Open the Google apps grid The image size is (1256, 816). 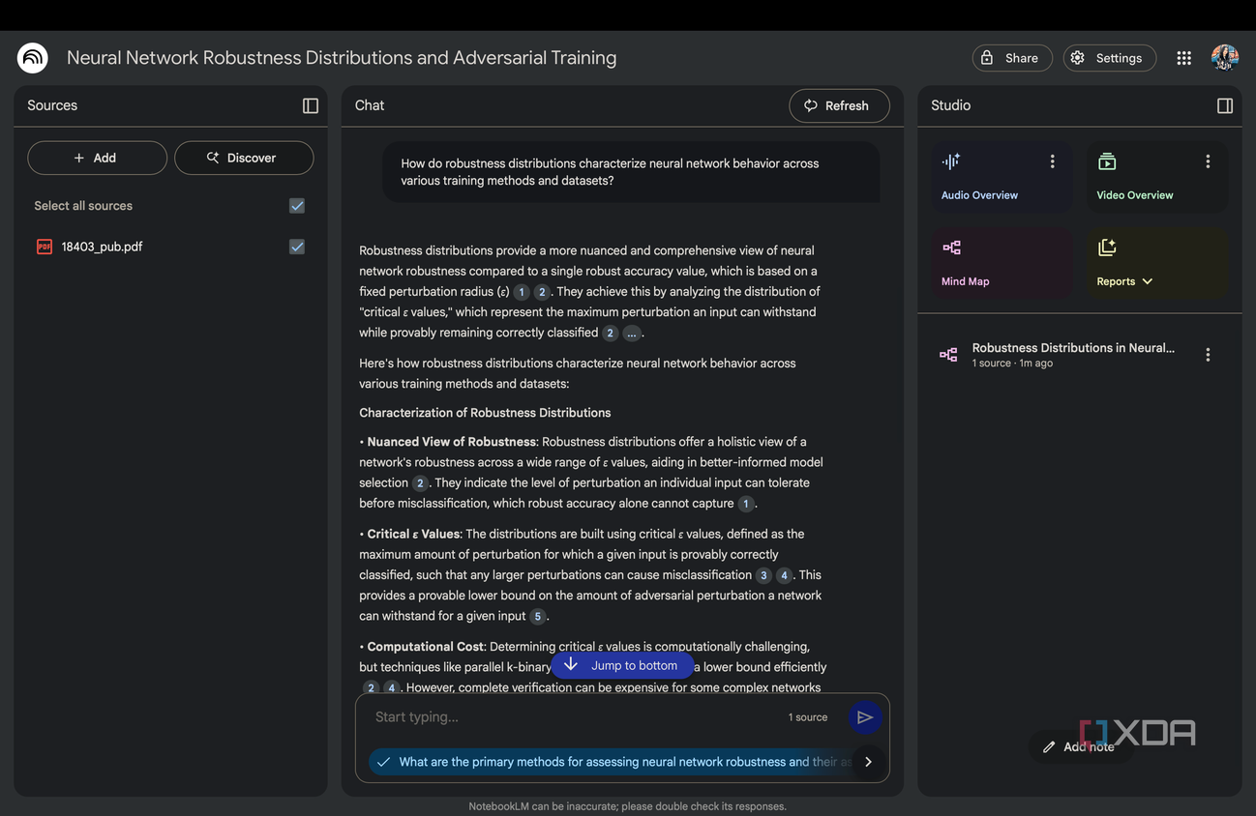pos(1183,58)
